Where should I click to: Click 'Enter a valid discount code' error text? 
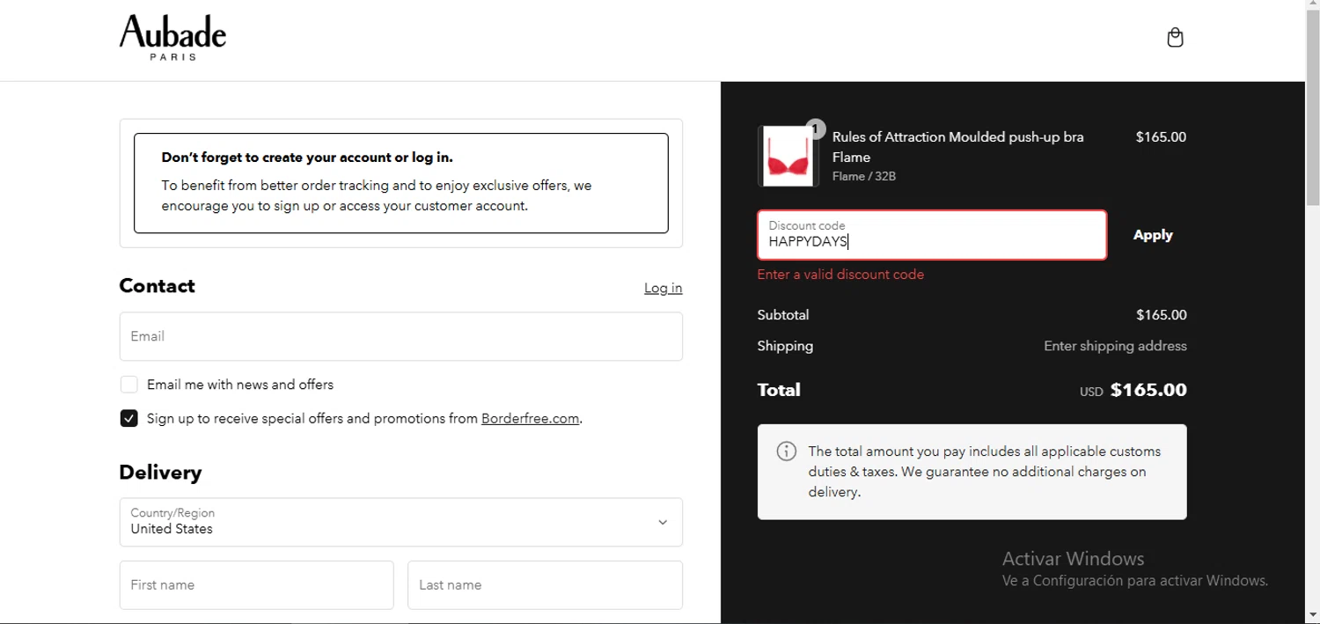coord(840,275)
